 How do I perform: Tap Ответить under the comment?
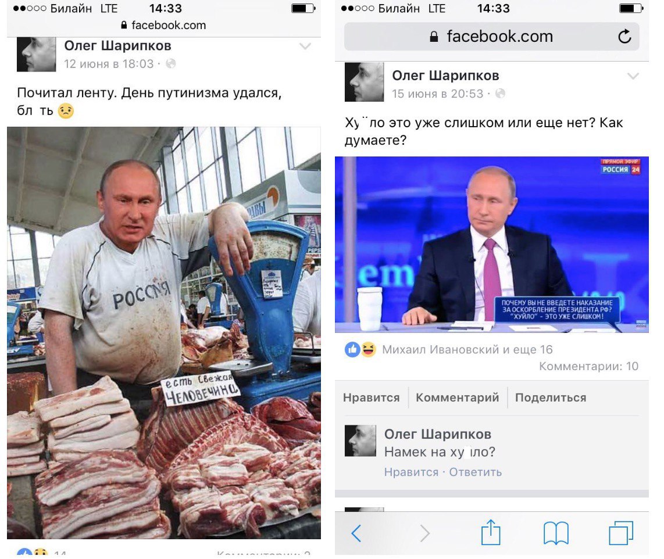[x=475, y=472]
